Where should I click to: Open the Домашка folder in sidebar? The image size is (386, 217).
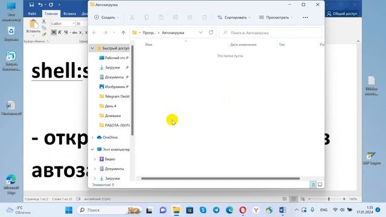[110, 116]
